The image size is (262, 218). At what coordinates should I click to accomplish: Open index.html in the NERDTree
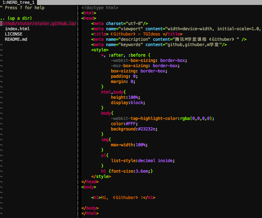17,29
